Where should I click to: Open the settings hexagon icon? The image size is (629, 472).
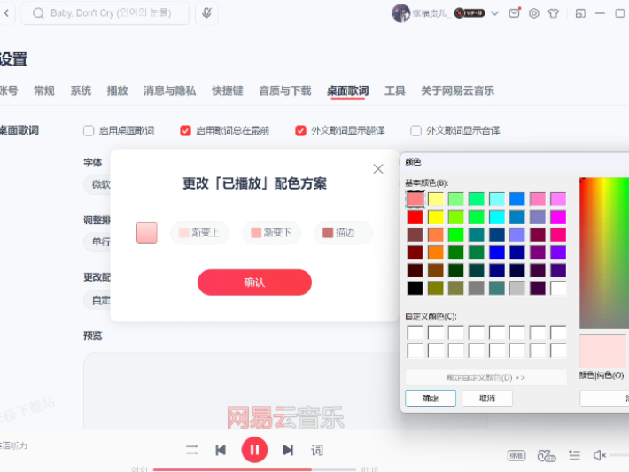pos(534,13)
